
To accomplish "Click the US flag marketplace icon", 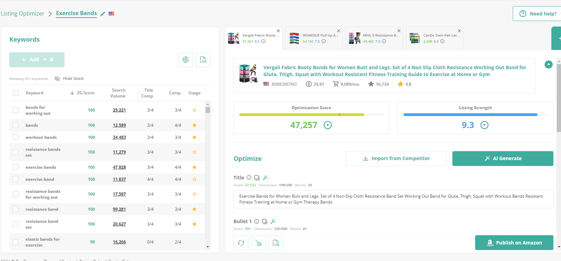I will pyautogui.click(x=111, y=14).
